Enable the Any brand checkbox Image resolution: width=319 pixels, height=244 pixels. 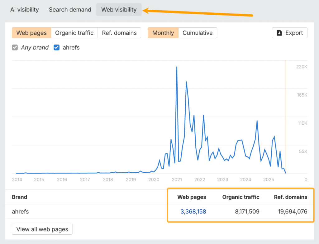point(15,47)
